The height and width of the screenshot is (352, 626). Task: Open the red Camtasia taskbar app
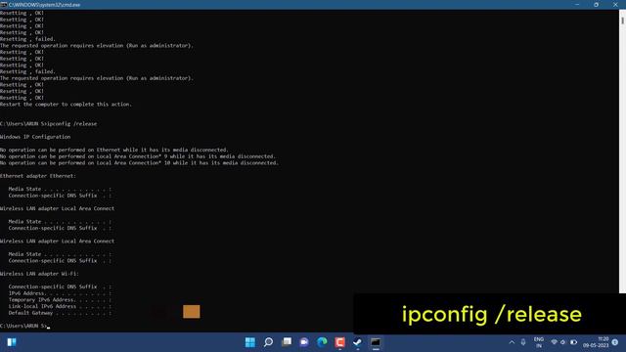[x=339, y=342]
